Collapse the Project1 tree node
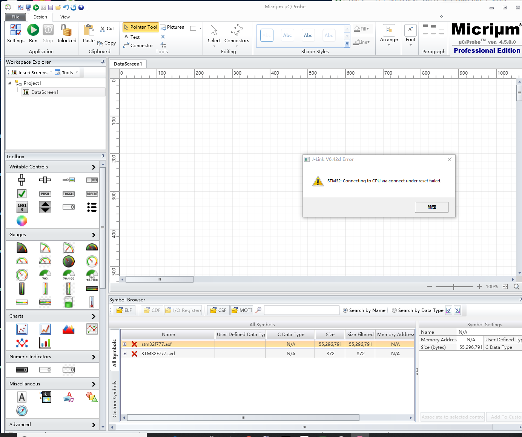 click(x=9, y=83)
